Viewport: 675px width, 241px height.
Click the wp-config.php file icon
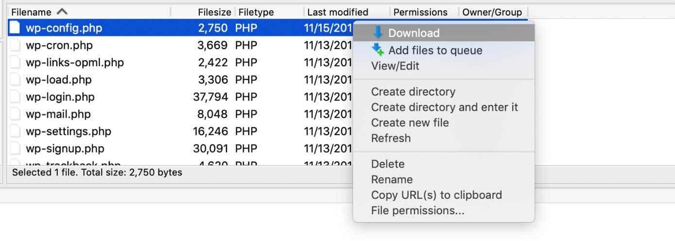tap(16, 28)
